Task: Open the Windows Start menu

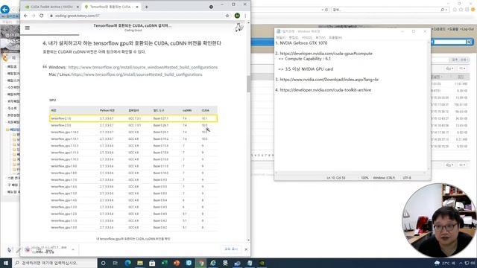Action: tap(6, 263)
